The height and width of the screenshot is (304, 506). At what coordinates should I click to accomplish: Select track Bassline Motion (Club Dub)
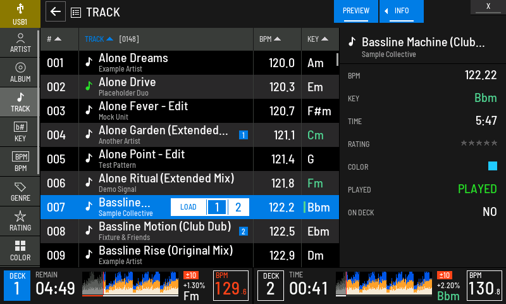tap(190, 231)
